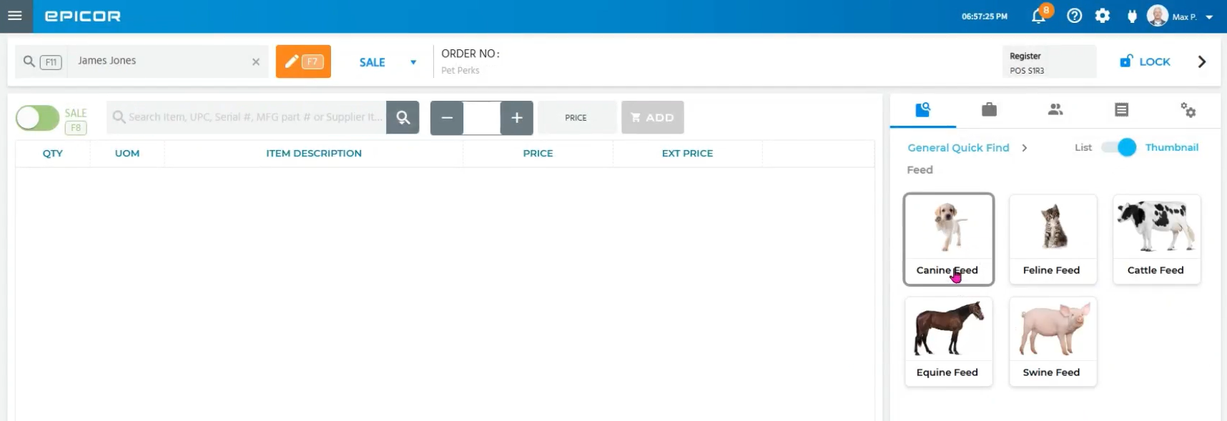Open the notifications bell
Screen dimensions: 1227x421
point(1039,16)
